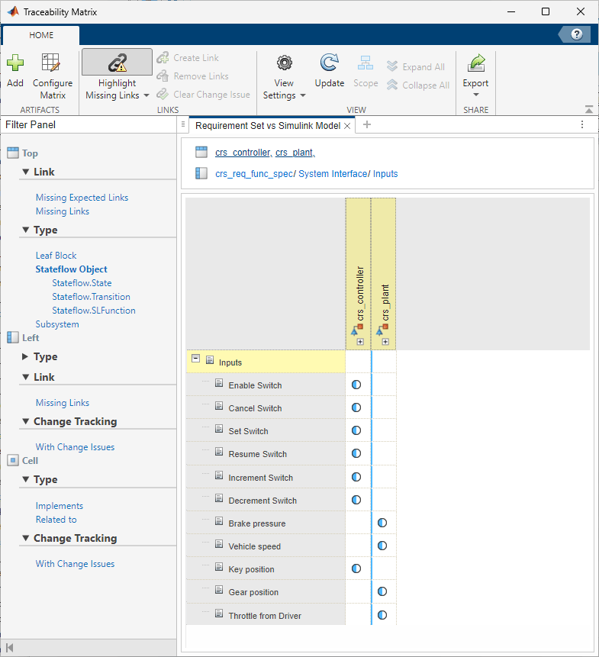Expand the Left Type filter section
This screenshot has width=599, height=657.
[25, 356]
